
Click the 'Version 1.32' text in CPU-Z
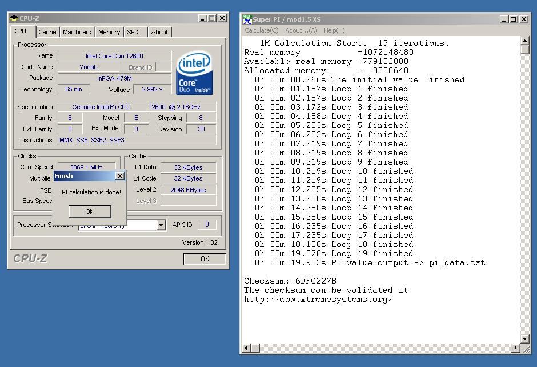tap(200, 242)
